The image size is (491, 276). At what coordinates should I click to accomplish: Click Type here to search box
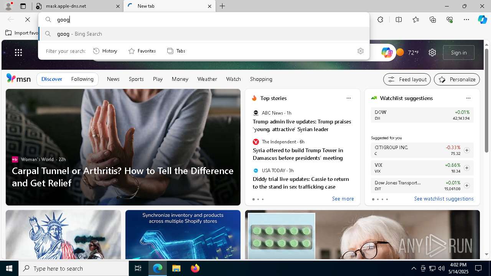pos(74,268)
